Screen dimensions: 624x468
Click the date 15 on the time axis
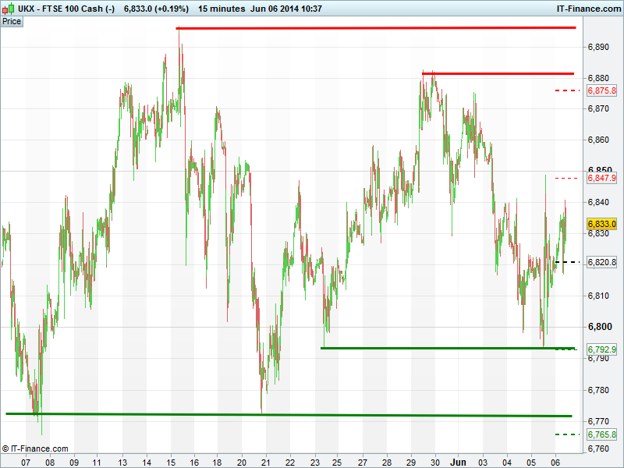click(169, 462)
